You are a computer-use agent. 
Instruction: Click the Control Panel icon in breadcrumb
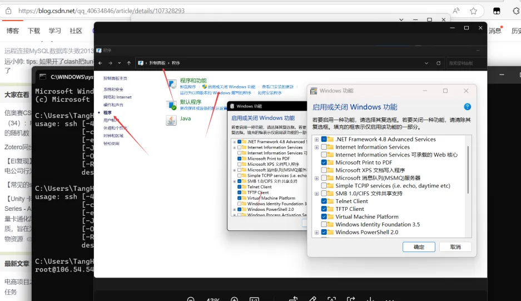pyautogui.click(x=141, y=63)
